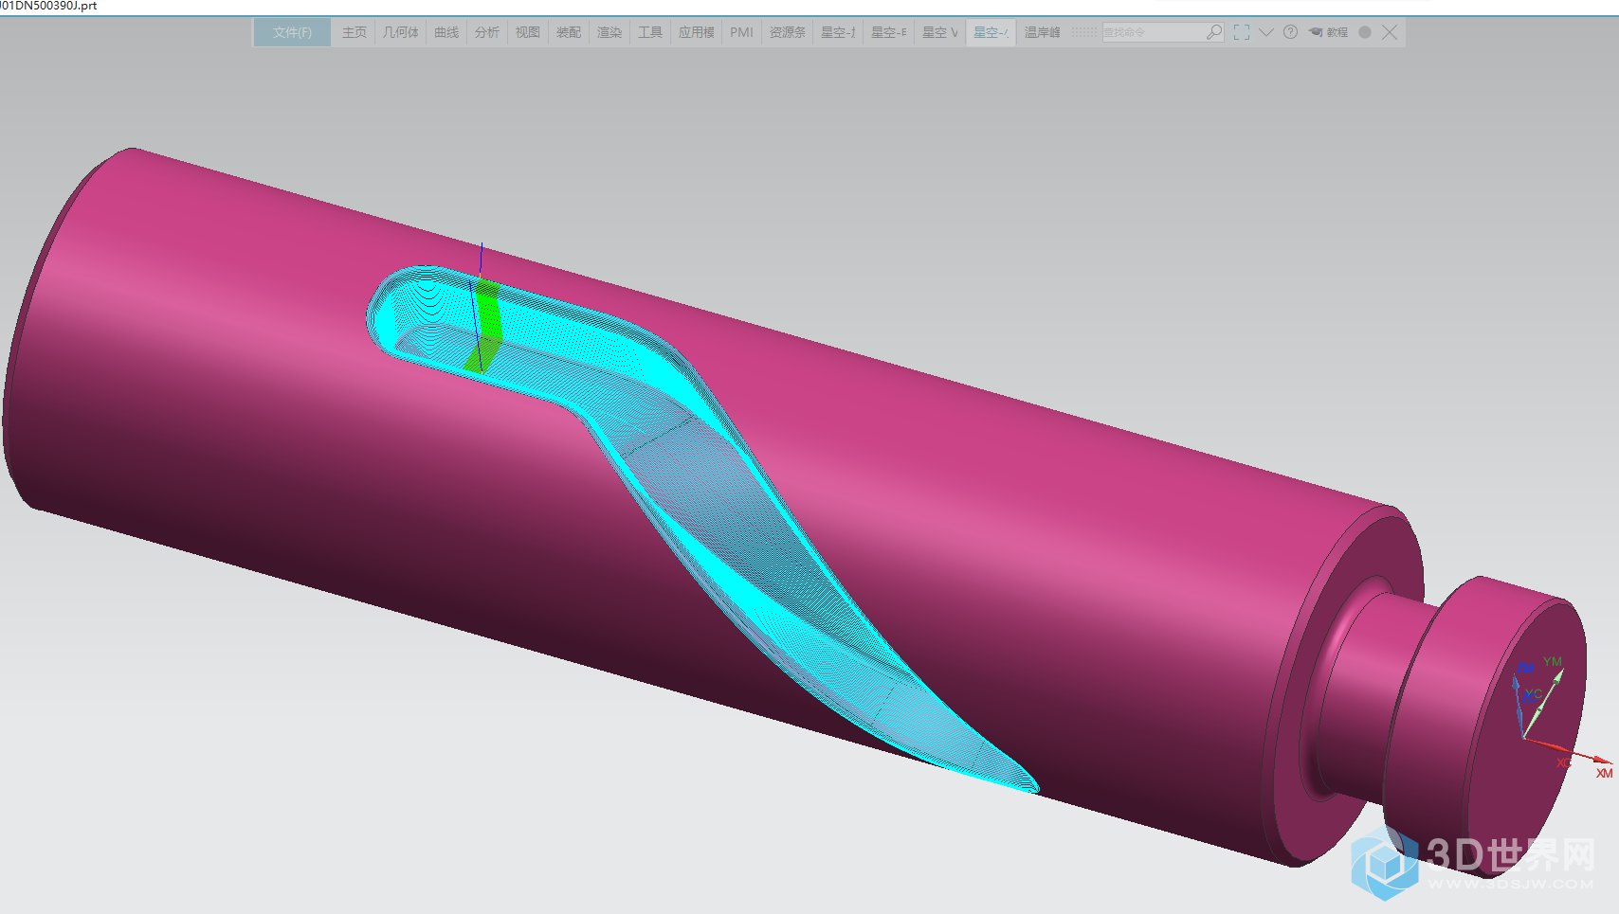Click the grey circle icon beside 教程

[1365, 32]
